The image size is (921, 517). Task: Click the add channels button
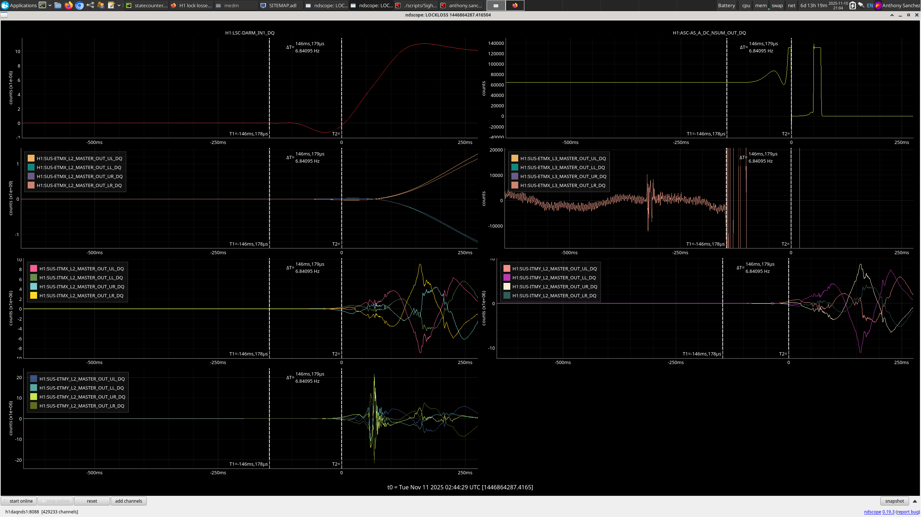pyautogui.click(x=128, y=501)
